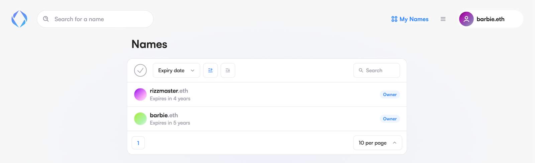Screen dimensions: 535x163
Task: Open the barbie.eth name in the list
Action: [x=164, y=115]
